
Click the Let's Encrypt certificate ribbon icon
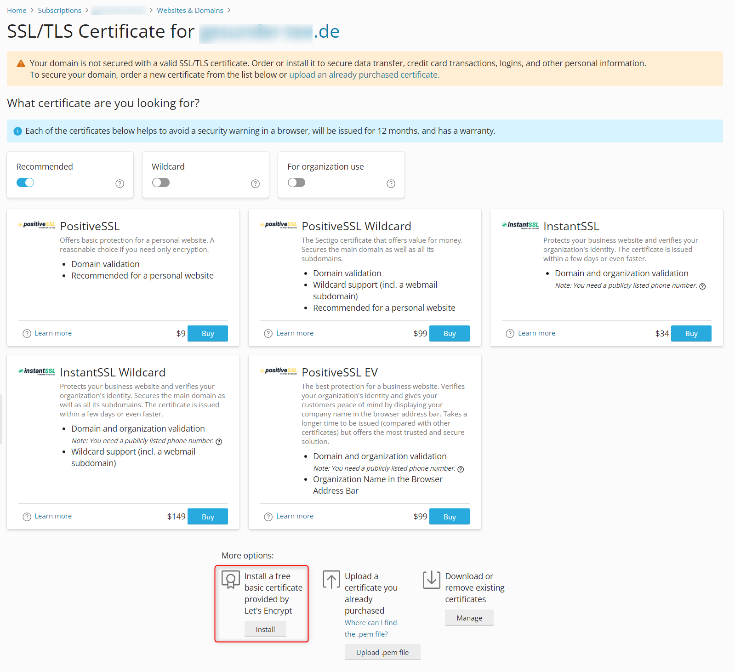[x=231, y=580]
